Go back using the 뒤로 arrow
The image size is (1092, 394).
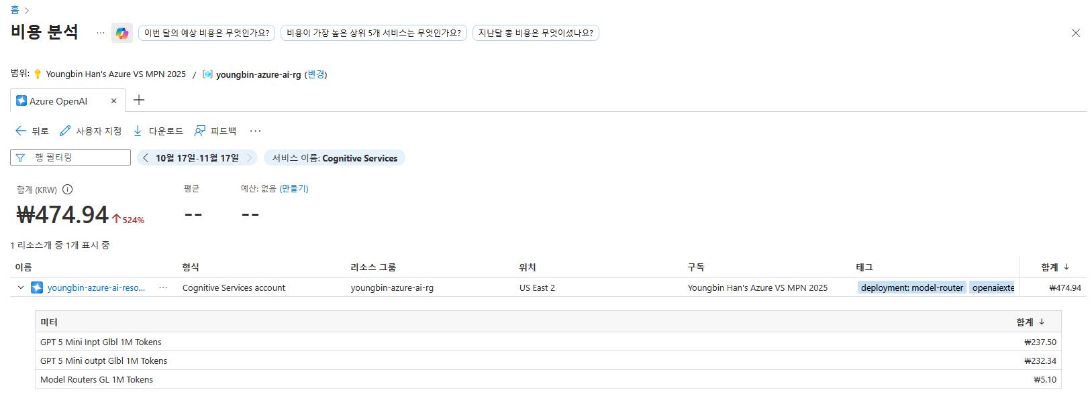(32, 131)
